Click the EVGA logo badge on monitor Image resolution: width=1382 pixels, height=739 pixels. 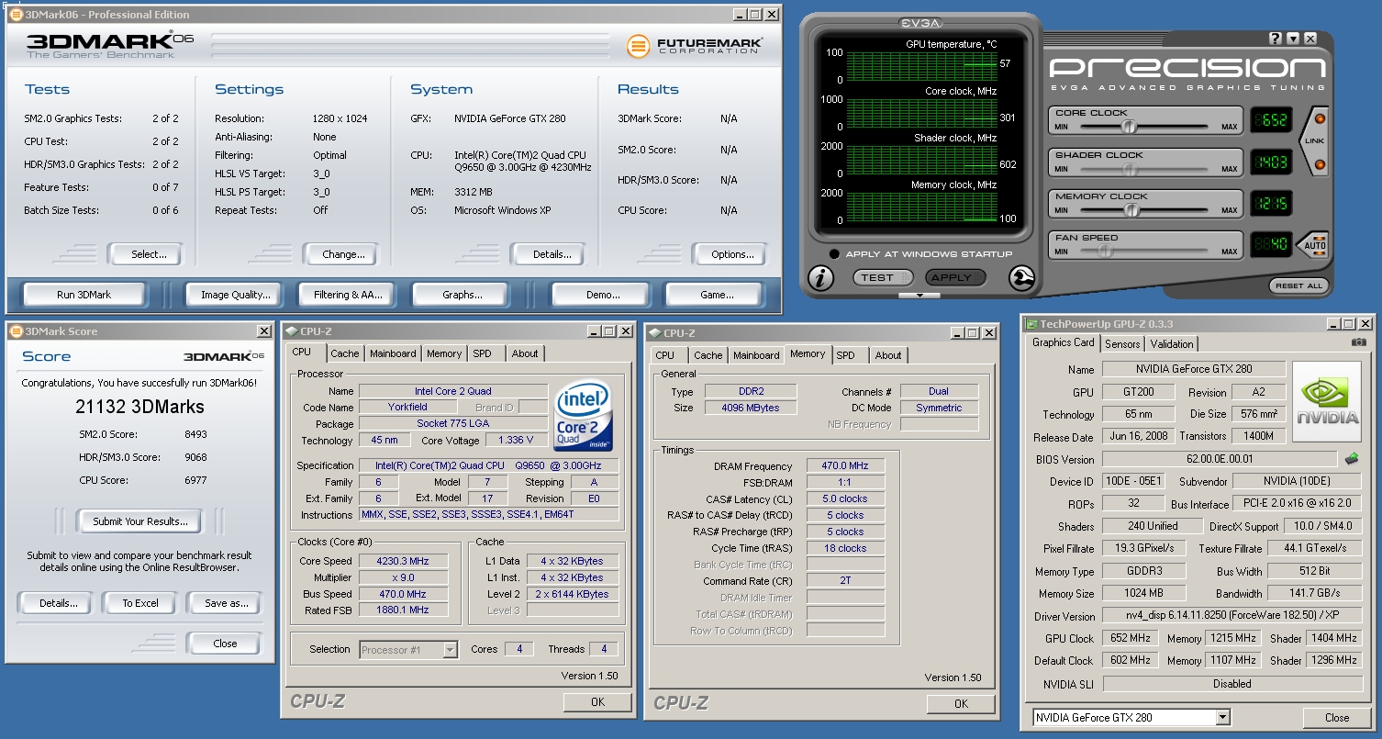[919, 21]
